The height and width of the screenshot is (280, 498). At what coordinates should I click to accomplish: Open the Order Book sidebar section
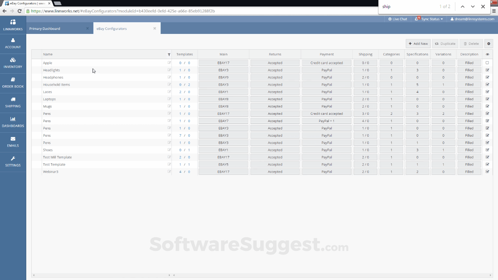[13, 82]
